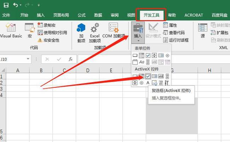Open the Excel 加载项 dialog

click(95, 33)
